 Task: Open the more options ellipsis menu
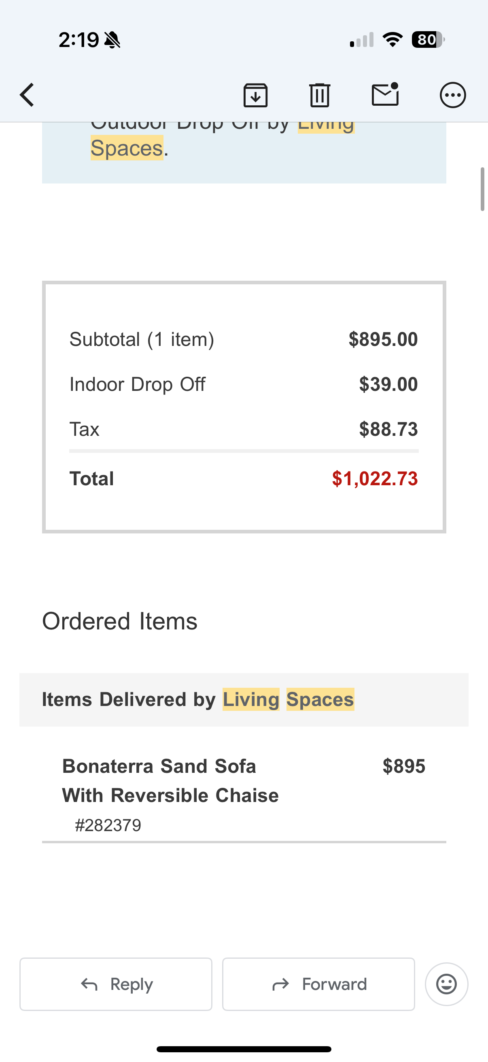click(452, 95)
